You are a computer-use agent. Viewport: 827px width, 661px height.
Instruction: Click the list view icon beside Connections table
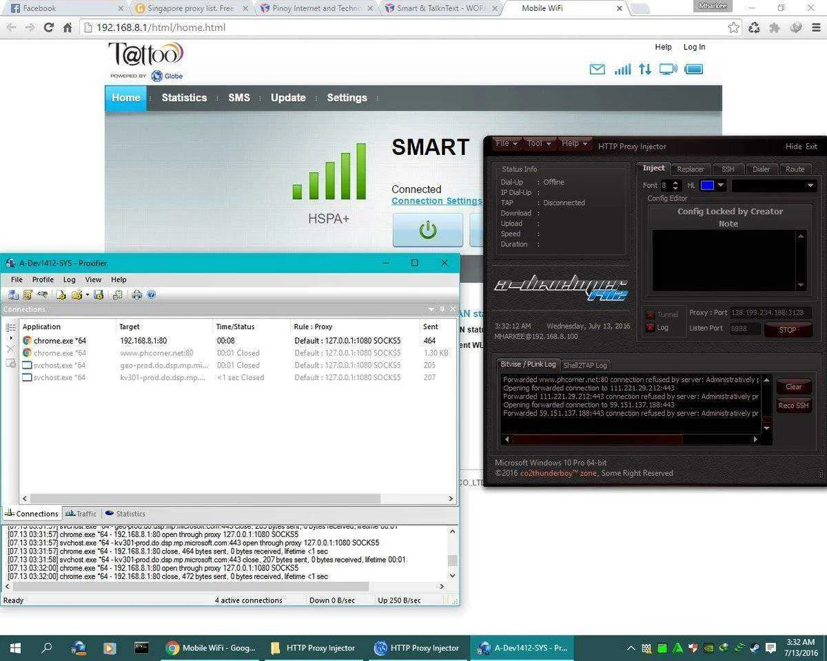pyautogui.click(x=11, y=327)
